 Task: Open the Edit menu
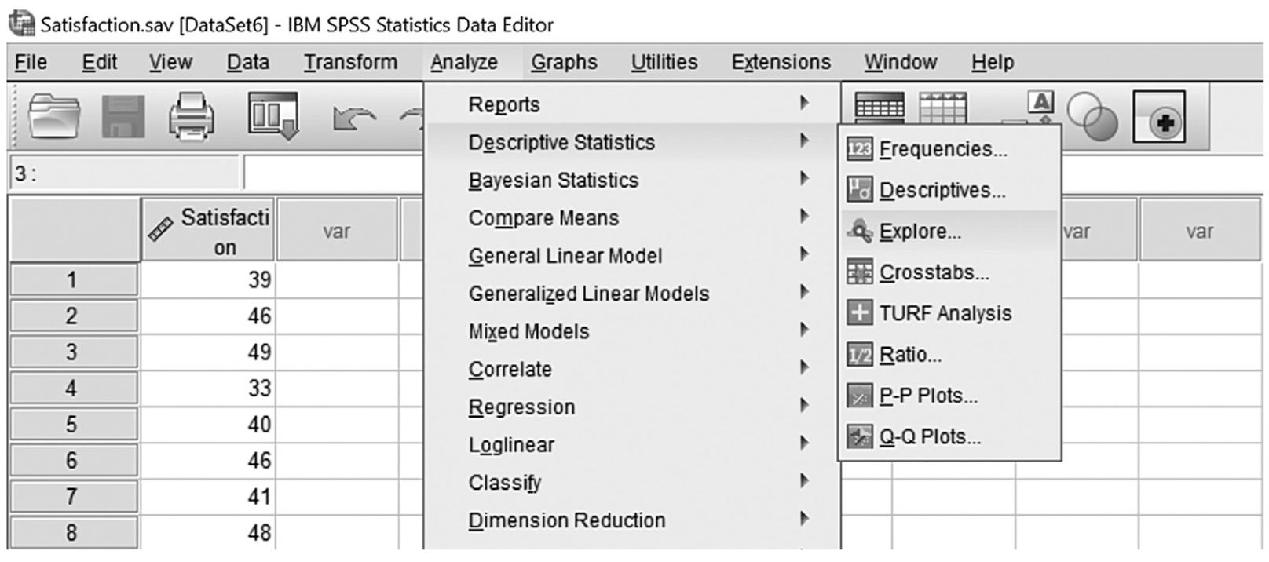point(100,62)
